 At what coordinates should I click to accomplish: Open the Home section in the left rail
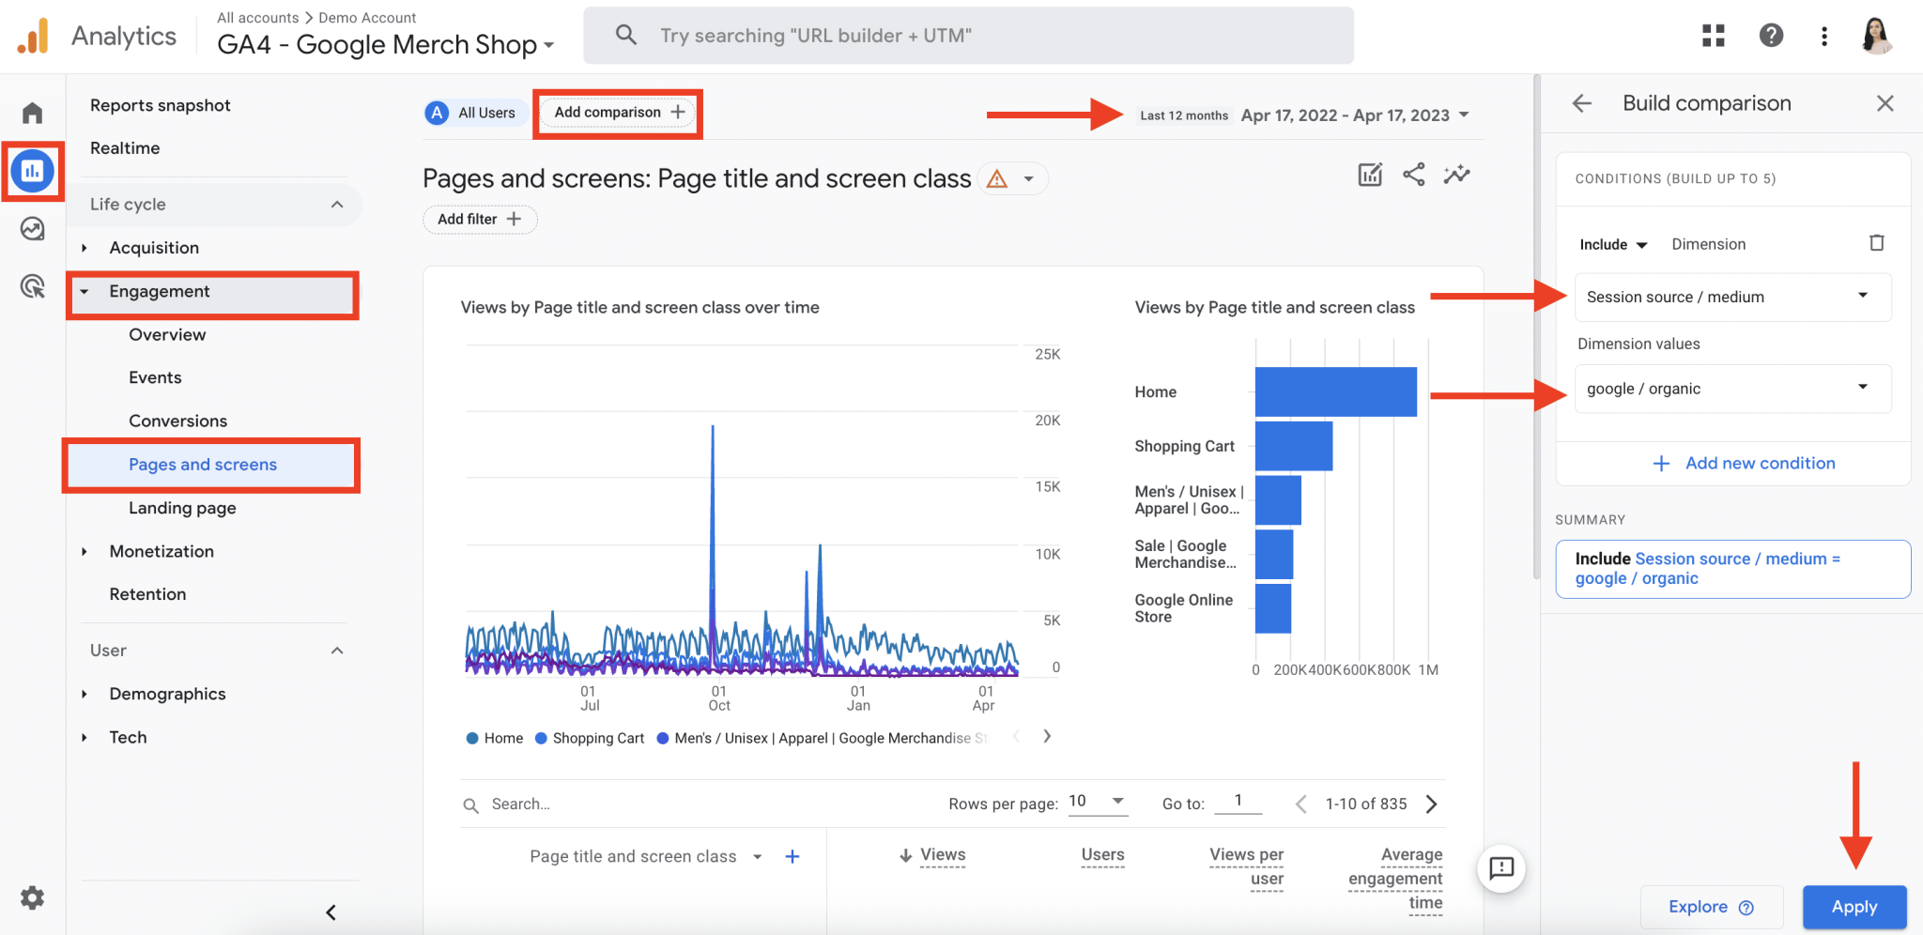32,111
